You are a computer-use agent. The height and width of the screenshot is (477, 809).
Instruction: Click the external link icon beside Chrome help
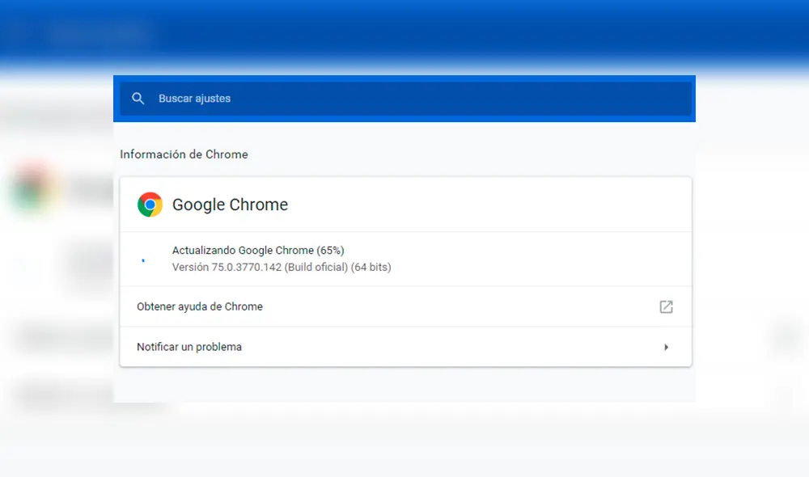pos(666,306)
